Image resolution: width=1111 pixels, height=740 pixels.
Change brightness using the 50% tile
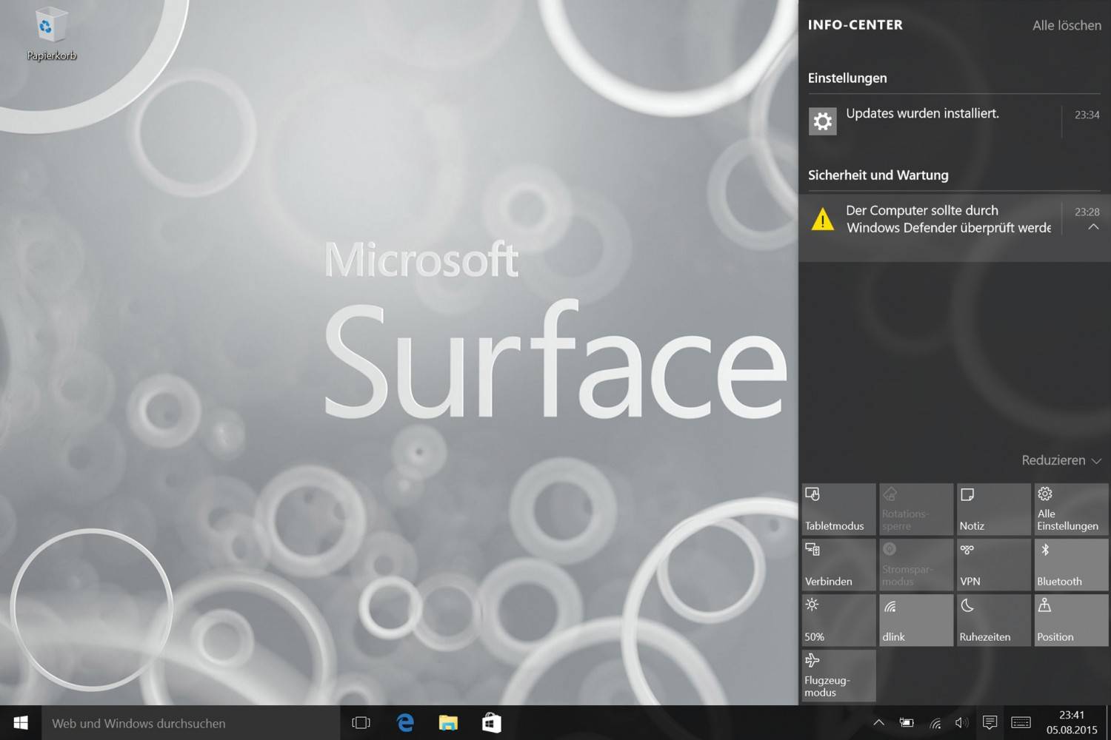(x=838, y=620)
